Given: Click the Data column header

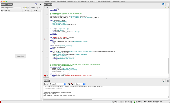Looking at the screenshot, I should [36, 11].
